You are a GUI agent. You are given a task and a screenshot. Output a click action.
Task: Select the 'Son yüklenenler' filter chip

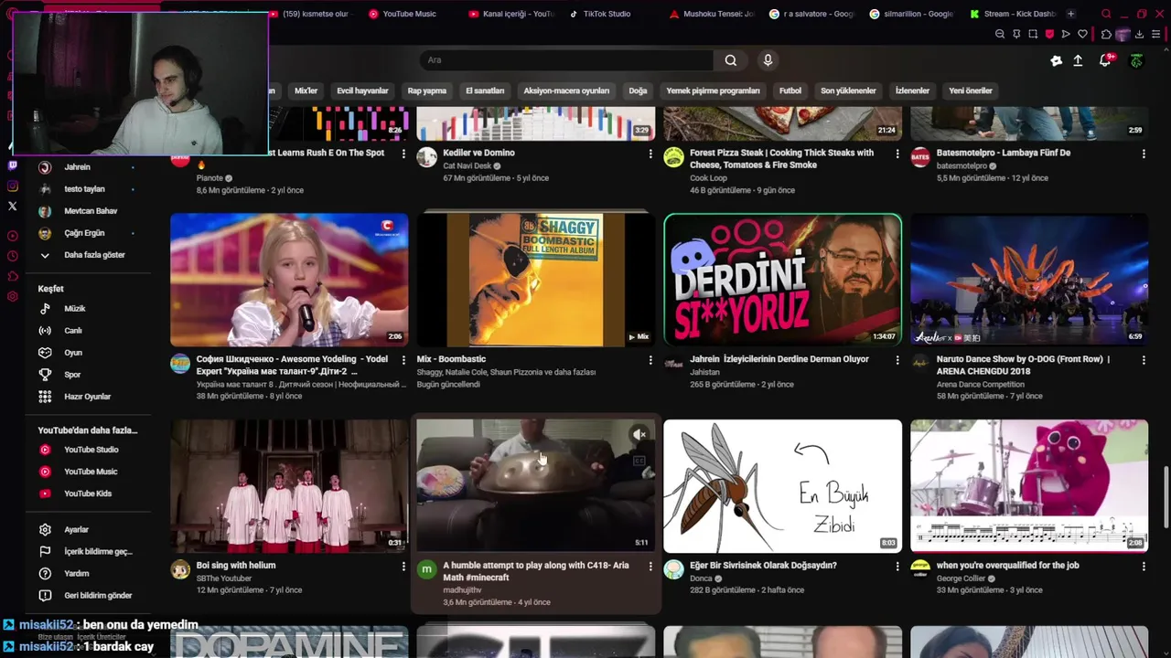pos(848,90)
